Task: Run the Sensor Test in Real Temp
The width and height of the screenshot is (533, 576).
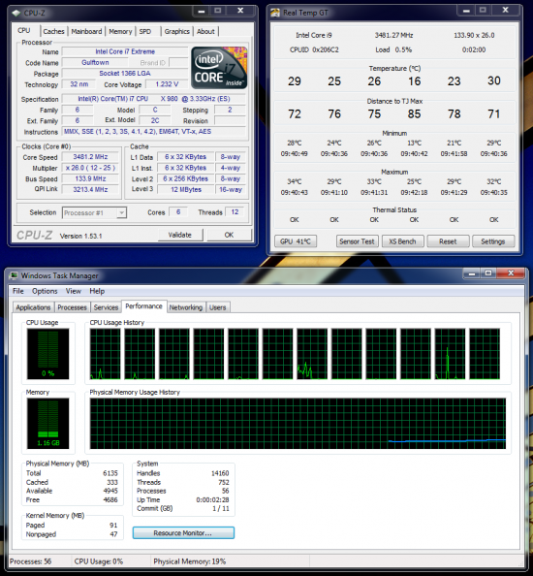Action: (357, 241)
